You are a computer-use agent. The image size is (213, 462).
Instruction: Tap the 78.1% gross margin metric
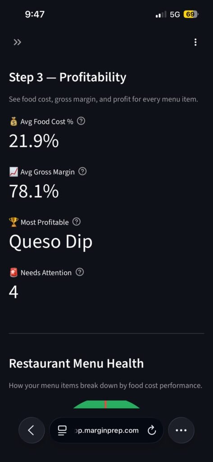pos(34,191)
